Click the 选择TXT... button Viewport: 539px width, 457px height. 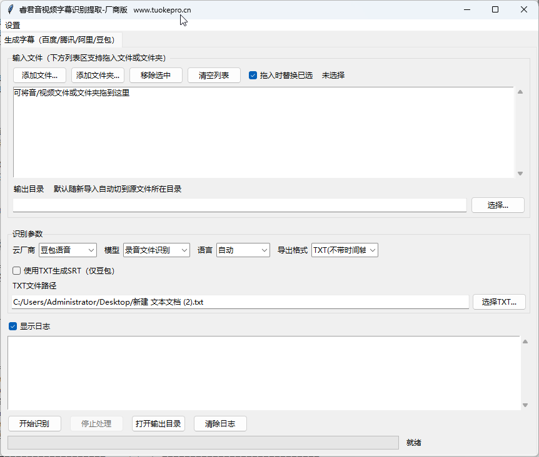coord(499,302)
